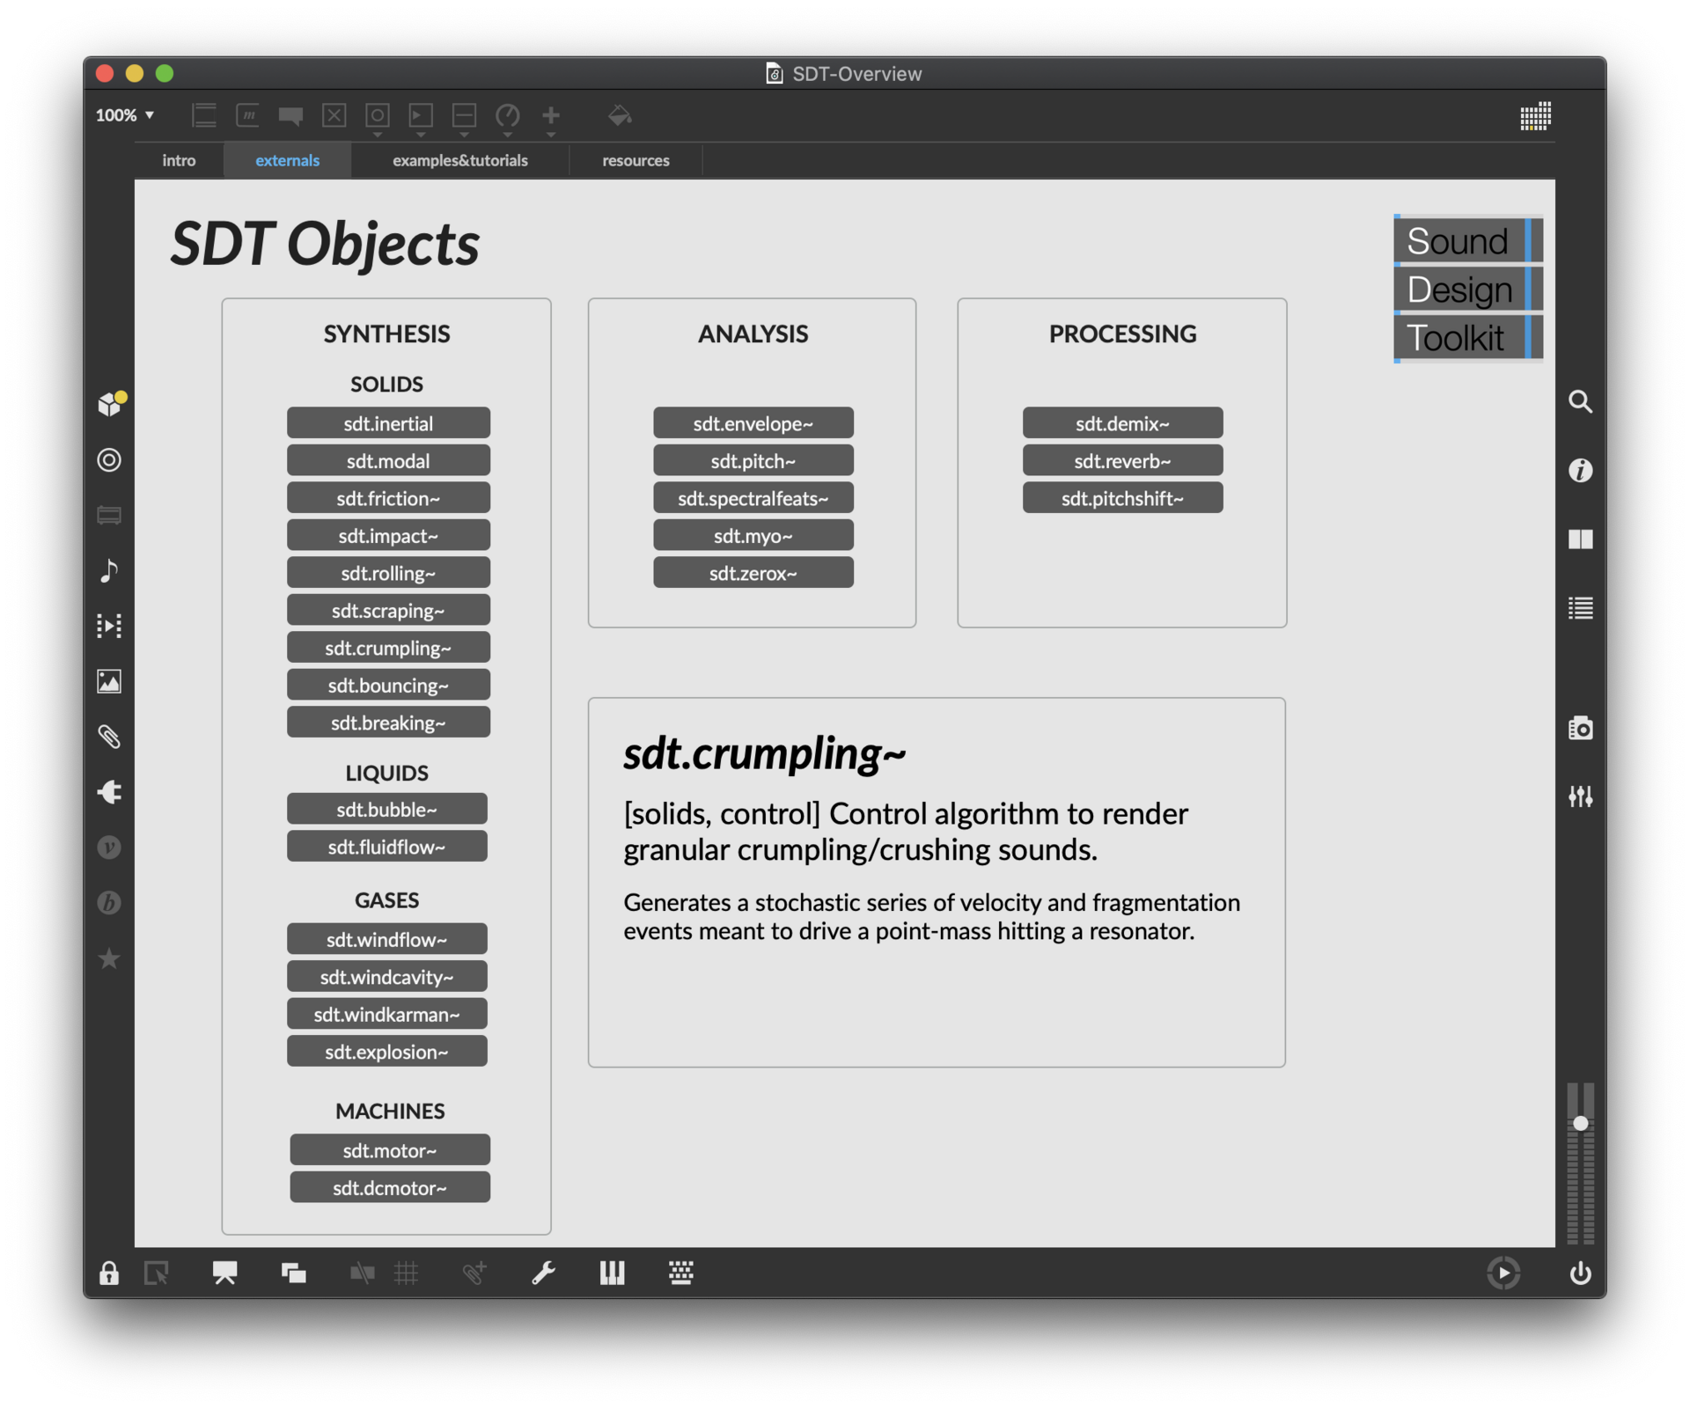Open the search icon in right sidebar

tap(1580, 402)
